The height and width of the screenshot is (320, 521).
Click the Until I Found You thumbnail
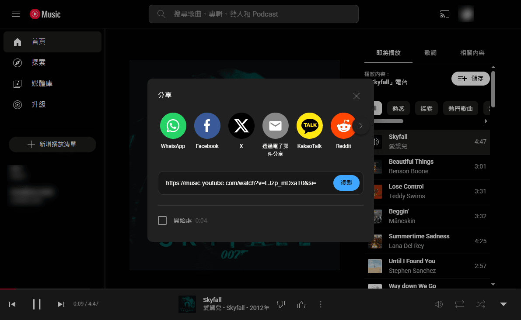pyautogui.click(x=375, y=266)
